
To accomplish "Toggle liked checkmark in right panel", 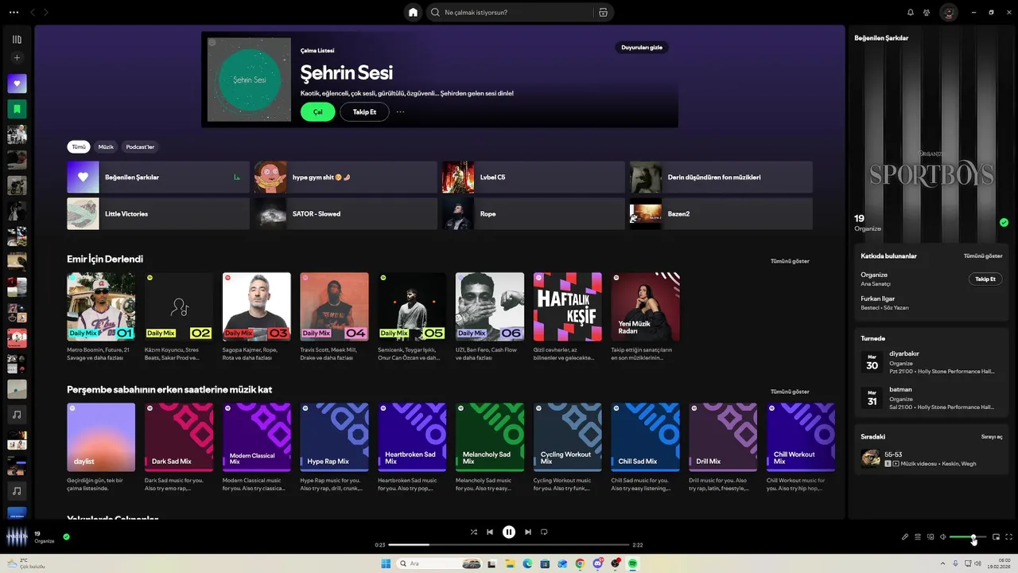I will click(1004, 223).
